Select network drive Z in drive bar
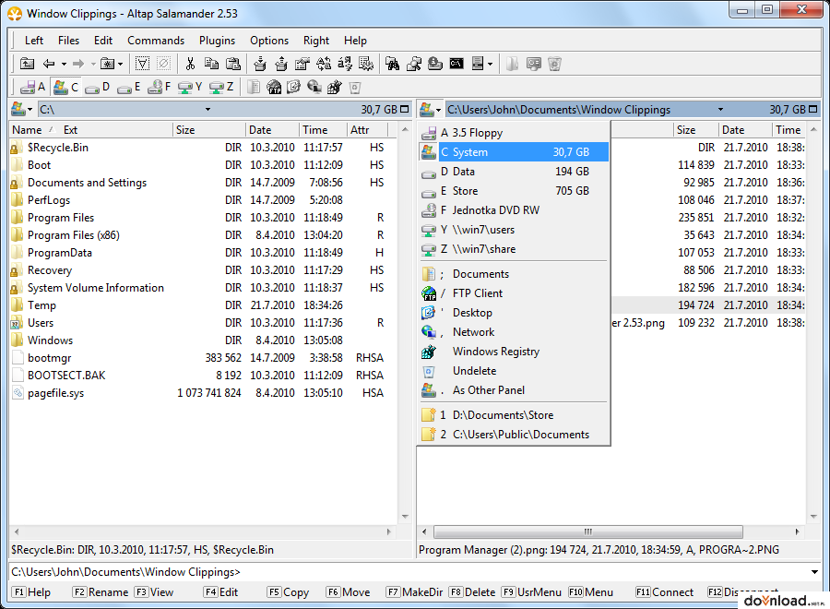This screenshot has height=609, width=830. [x=221, y=88]
